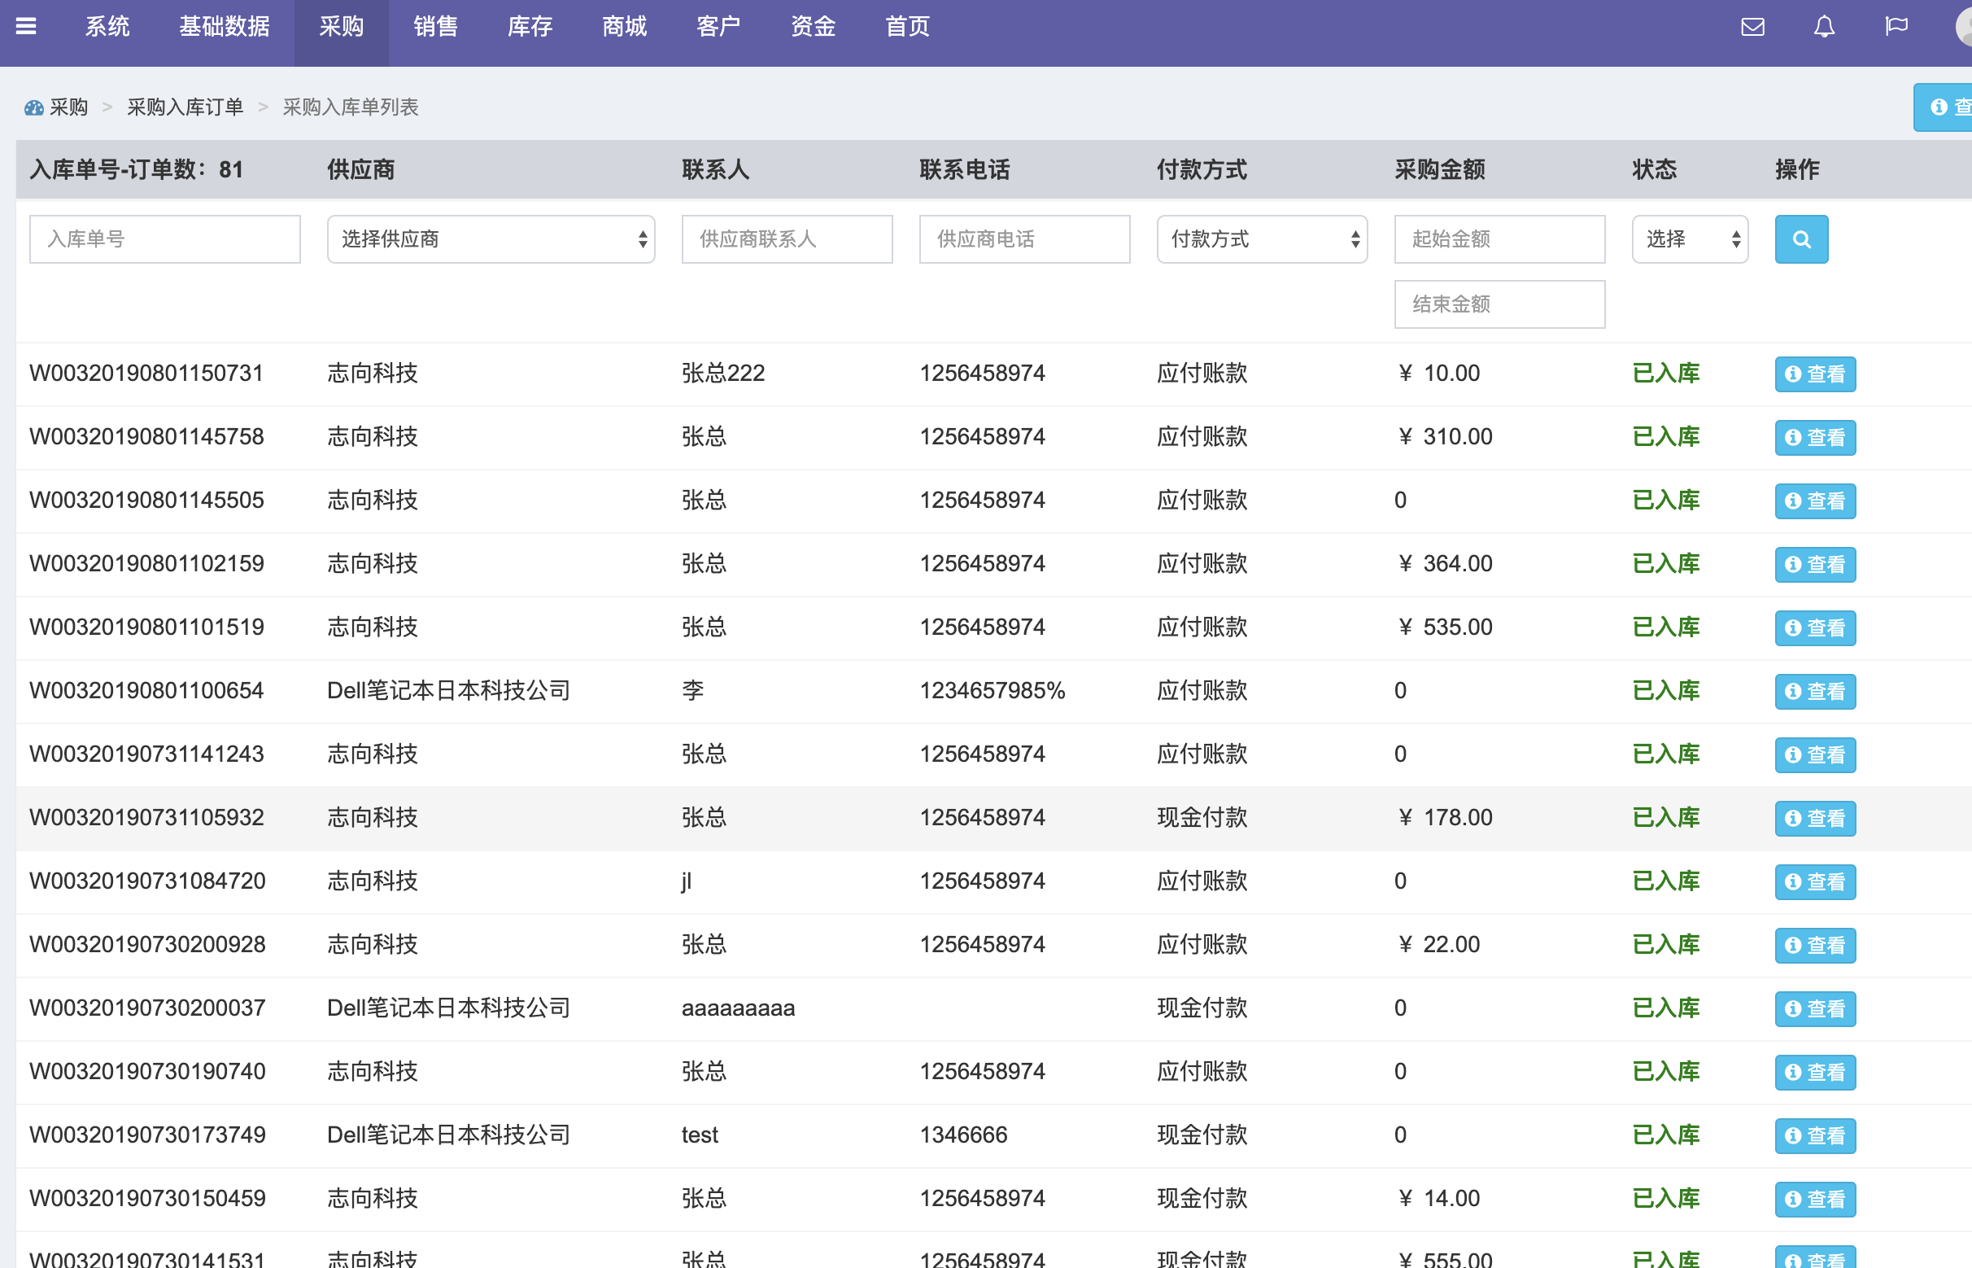Image resolution: width=1972 pixels, height=1268 pixels.
Task: View order W00320190801100654
Action: [x=1816, y=692]
